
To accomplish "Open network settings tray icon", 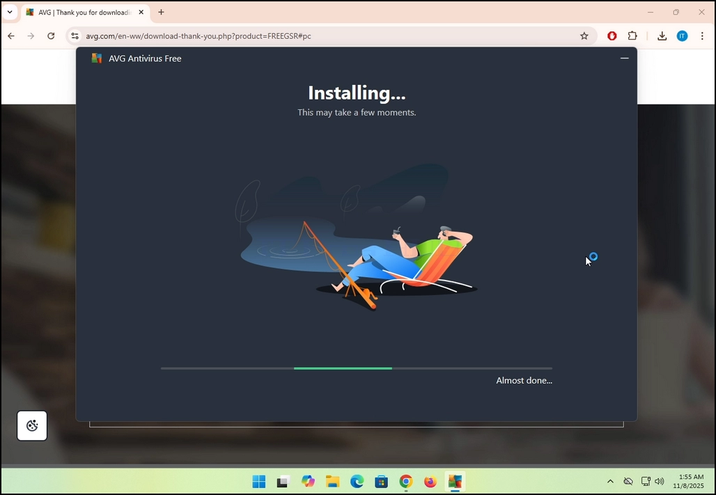I will [645, 481].
